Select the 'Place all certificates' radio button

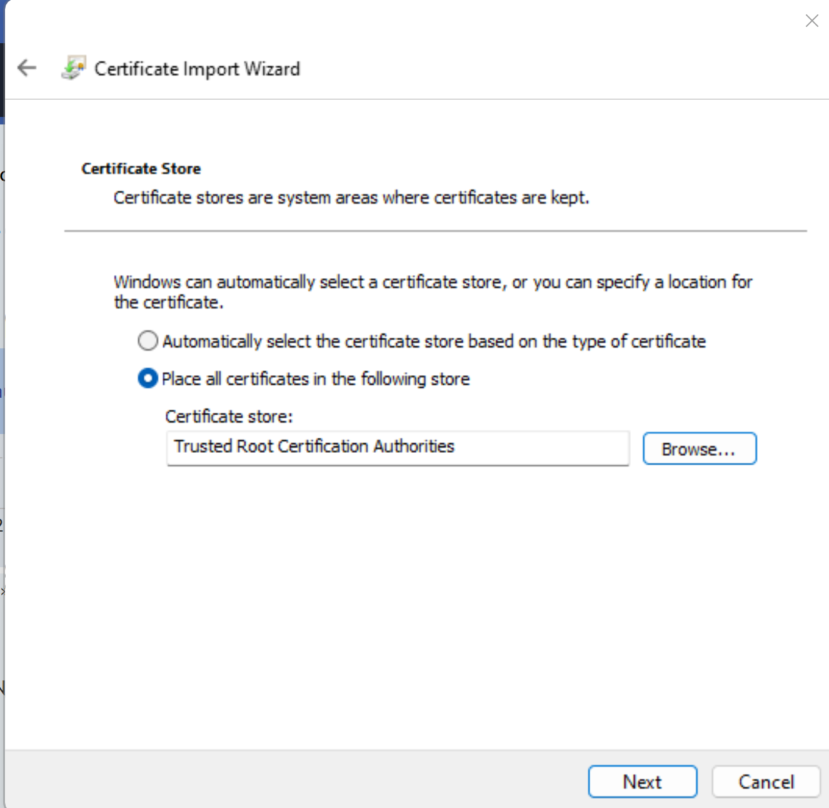pyautogui.click(x=148, y=378)
